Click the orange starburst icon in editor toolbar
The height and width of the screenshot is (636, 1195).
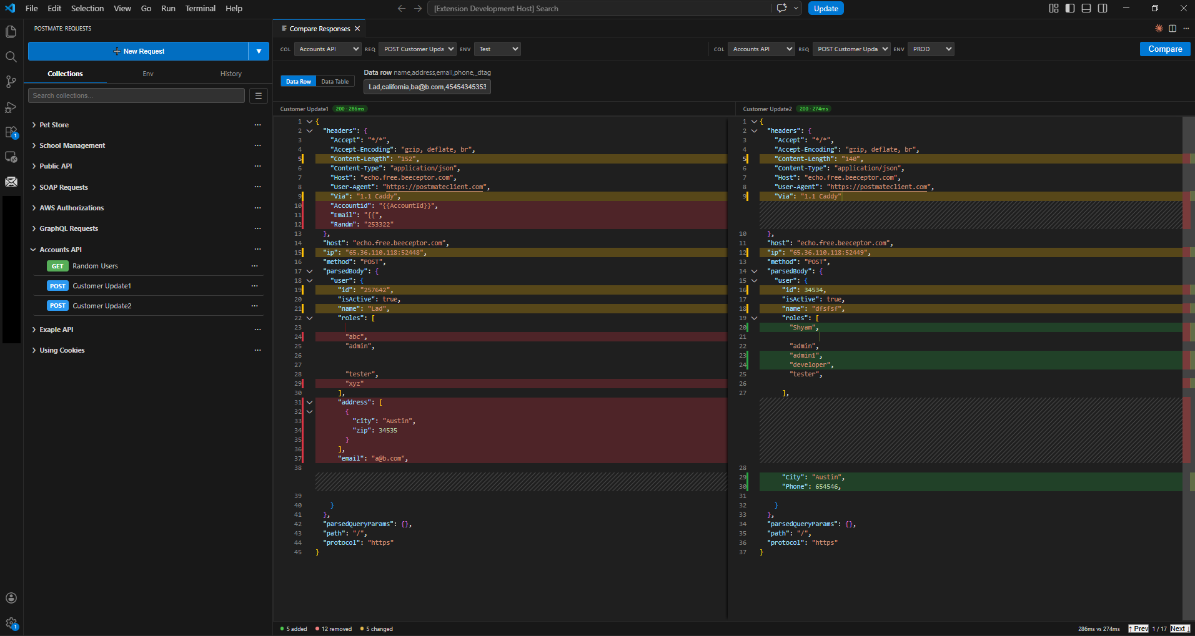click(x=1159, y=29)
